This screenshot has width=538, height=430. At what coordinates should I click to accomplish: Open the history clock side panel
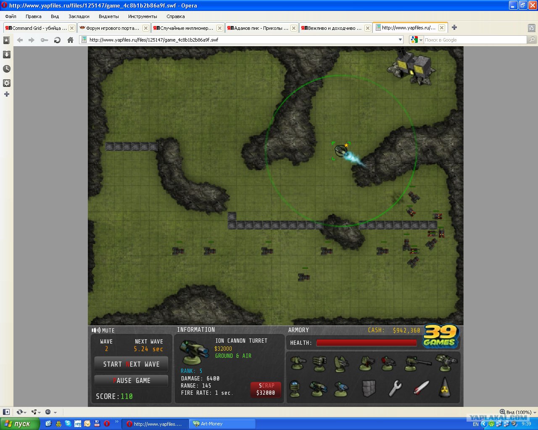(x=6, y=69)
